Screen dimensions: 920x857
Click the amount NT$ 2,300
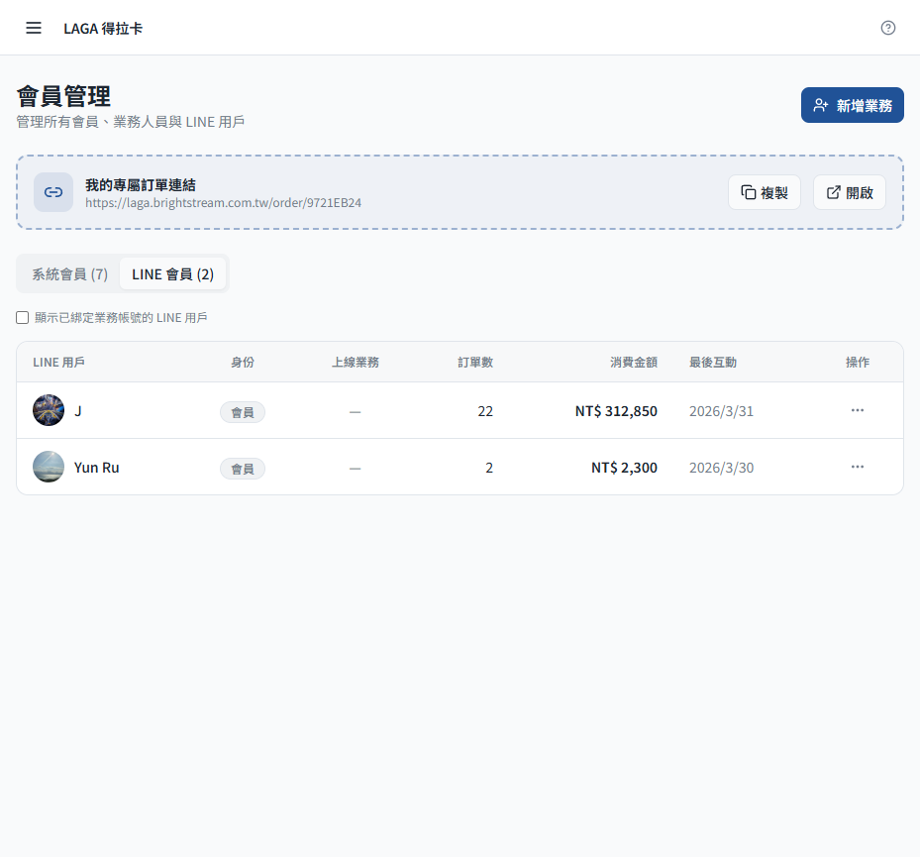624,468
